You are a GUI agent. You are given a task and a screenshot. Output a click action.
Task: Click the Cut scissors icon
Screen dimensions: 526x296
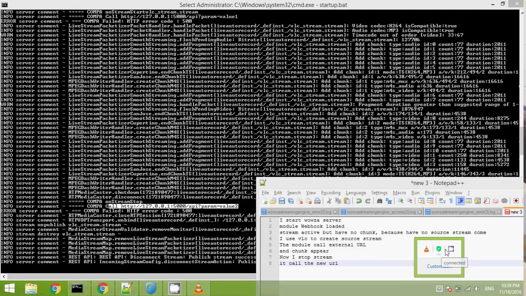point(329,201)
